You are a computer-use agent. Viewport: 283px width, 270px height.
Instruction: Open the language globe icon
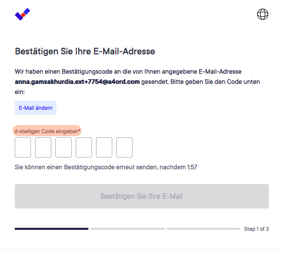coord(263,14)
